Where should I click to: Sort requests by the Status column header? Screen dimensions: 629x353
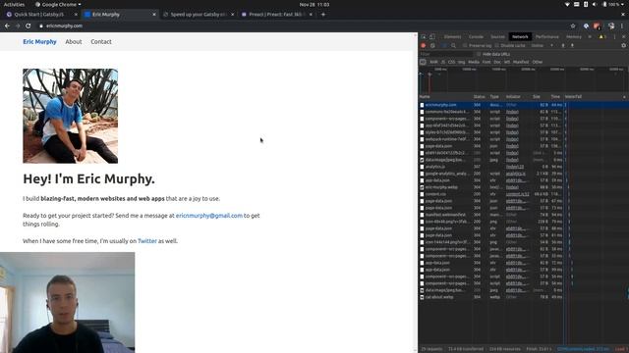479,96
